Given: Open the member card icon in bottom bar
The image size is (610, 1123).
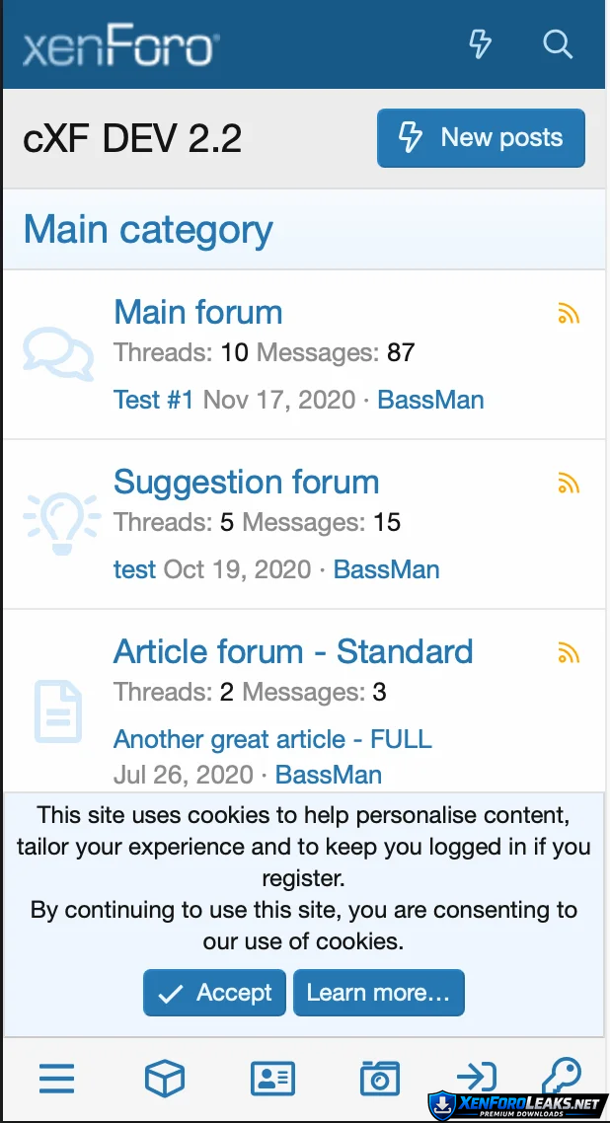Looking at the screenshot, I should pyautogui.click(x=272, y=1079).
